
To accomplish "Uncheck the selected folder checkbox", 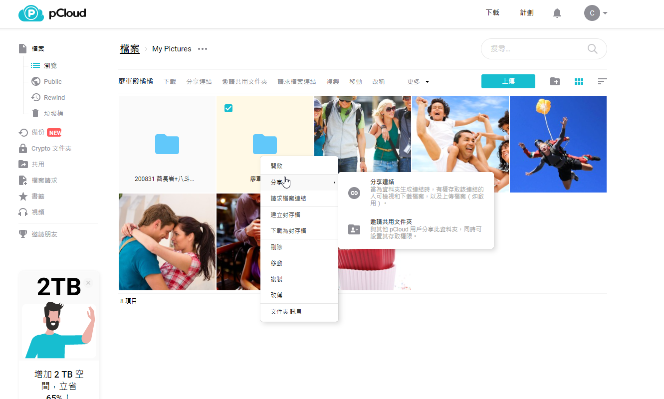I will tap(228, 108).
